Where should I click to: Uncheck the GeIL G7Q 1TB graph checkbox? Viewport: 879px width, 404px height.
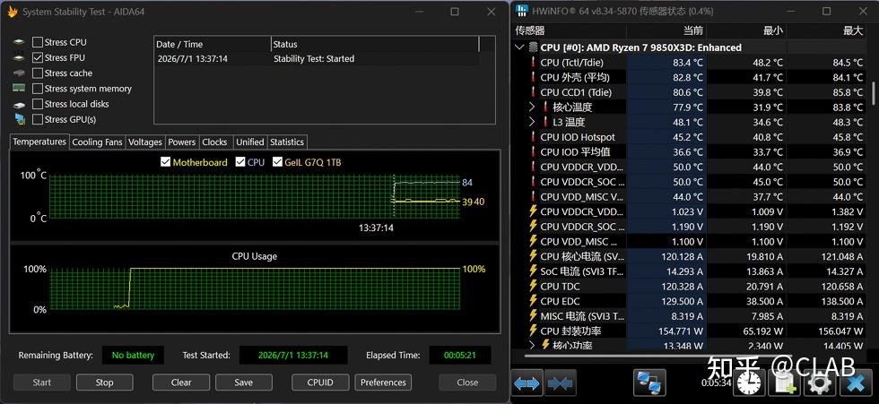point(277,162)
